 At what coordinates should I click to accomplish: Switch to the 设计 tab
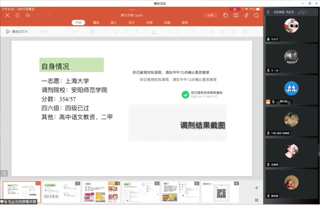[x=132, y=22]
